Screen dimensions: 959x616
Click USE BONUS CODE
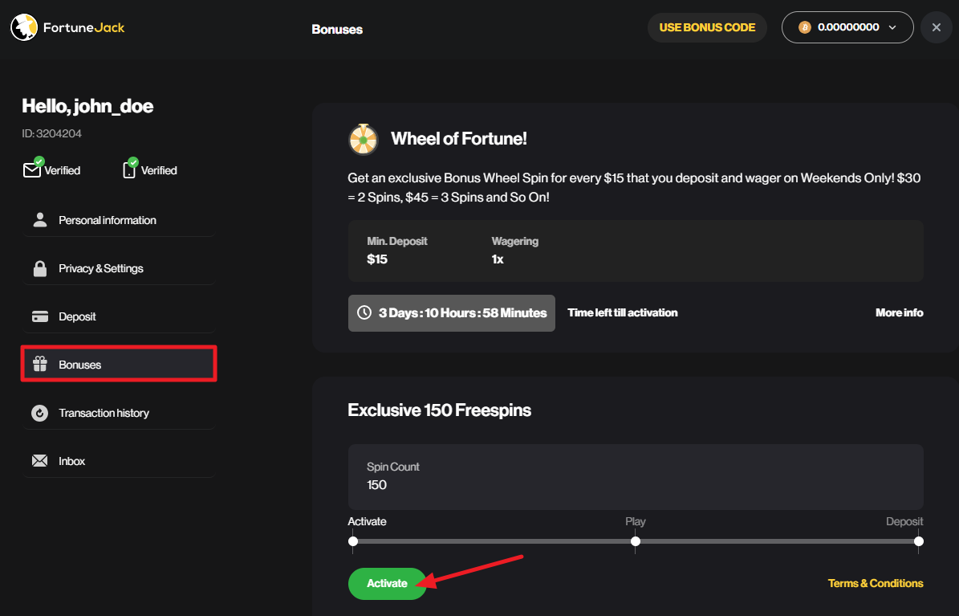706,27
